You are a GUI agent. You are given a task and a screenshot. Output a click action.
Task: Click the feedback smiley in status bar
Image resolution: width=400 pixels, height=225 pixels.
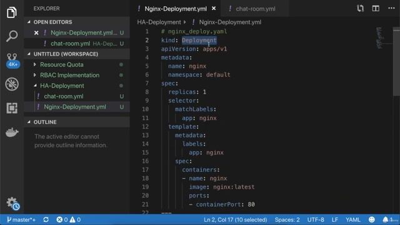pos(372,219)
